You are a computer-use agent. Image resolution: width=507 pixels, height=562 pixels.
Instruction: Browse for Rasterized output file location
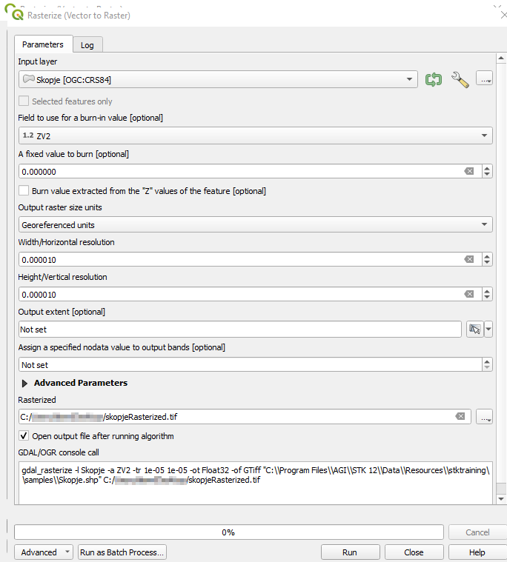(x=484, y=417)
